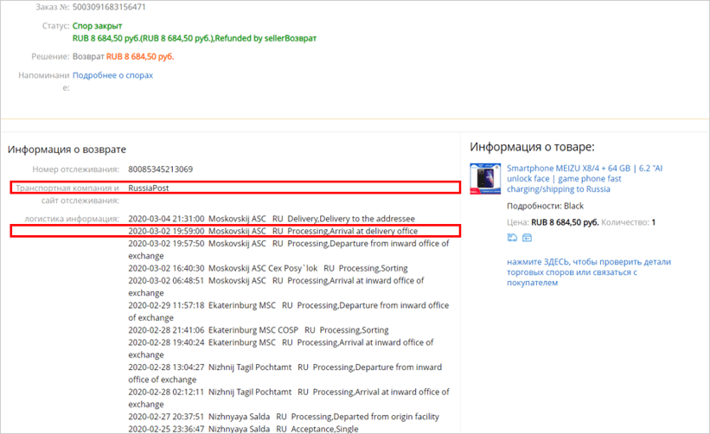Click the 2020-02-28 19:40:24 Ekaterinburg MSC entry

pyautogui.click(x=281, y=348)
